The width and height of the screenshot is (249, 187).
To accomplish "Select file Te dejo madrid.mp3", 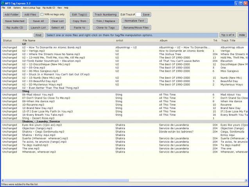I will click(x=35, y=145).
